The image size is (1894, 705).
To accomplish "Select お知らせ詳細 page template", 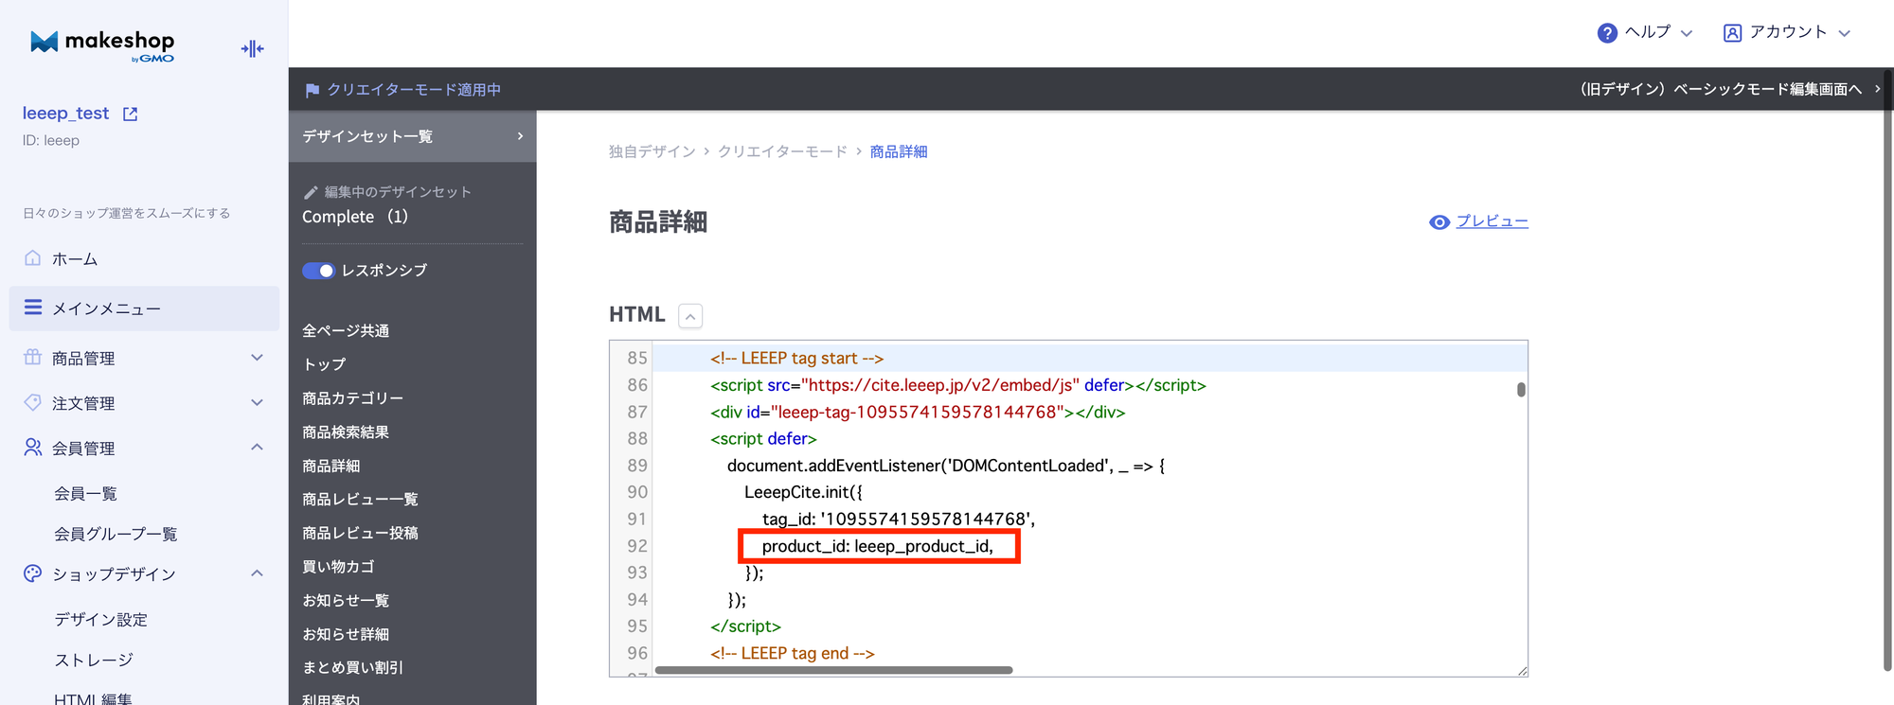I will tap(346, 634).
